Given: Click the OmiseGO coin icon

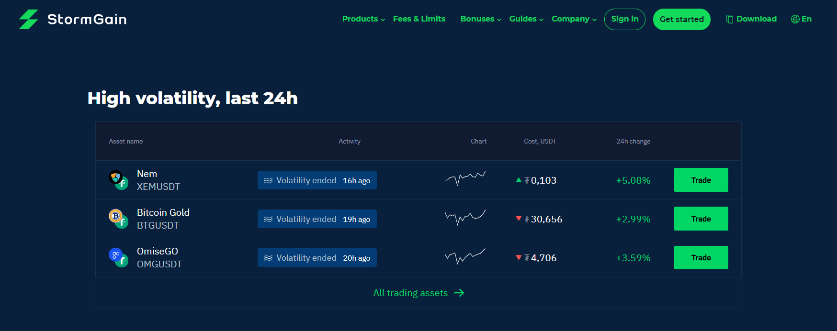Looking at the screenshot, I should point(115,254).
